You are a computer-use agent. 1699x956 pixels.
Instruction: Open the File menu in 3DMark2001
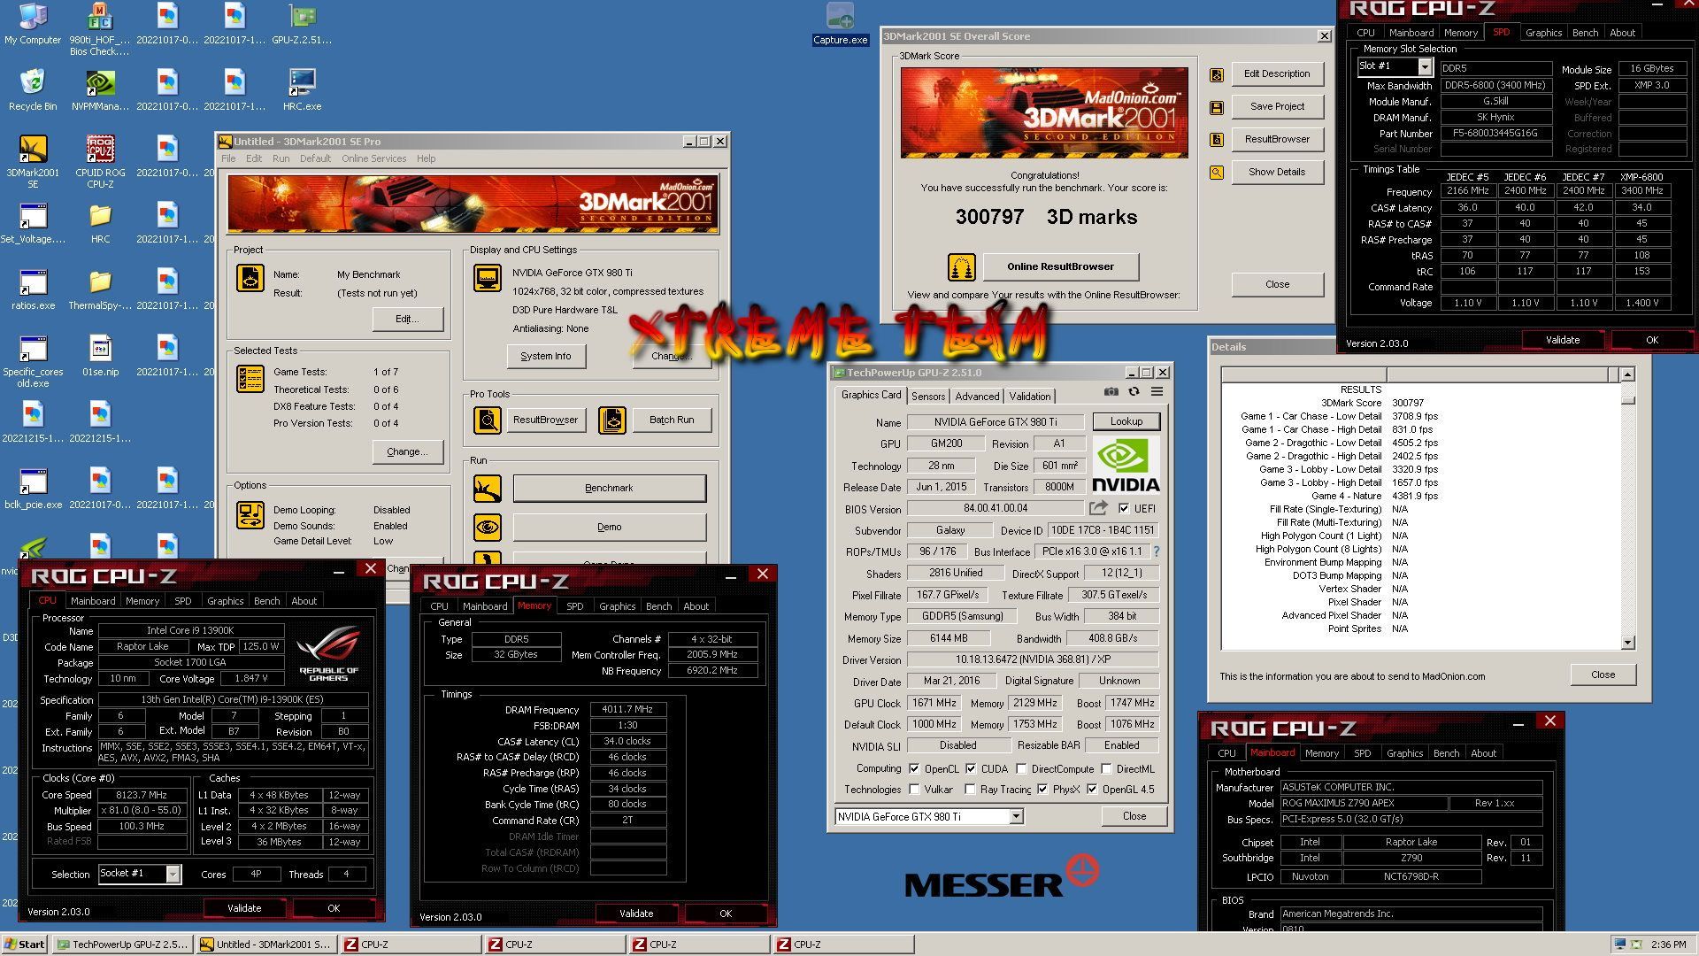(228, 159)
